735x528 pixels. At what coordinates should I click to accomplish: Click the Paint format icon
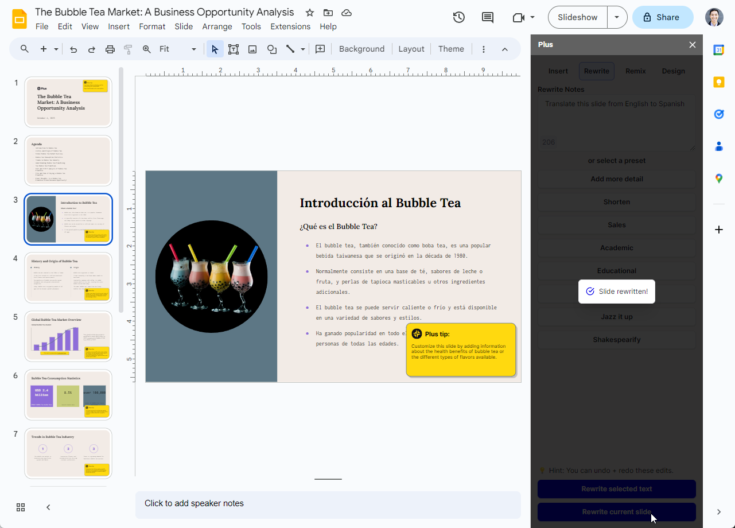[127, 49]
